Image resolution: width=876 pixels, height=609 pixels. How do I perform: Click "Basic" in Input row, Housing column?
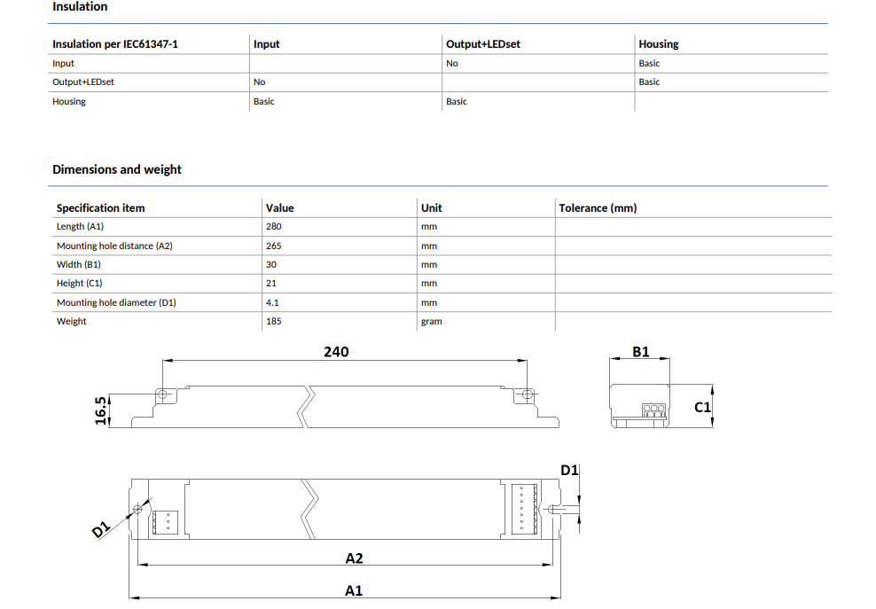coord(649,64)
